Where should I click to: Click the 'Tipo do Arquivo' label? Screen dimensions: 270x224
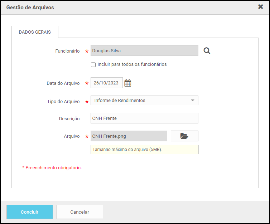tap(63, 102)
